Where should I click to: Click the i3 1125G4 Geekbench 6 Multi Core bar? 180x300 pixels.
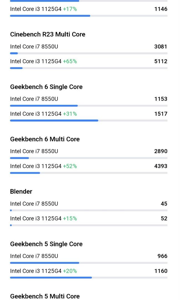coord(25,173)
